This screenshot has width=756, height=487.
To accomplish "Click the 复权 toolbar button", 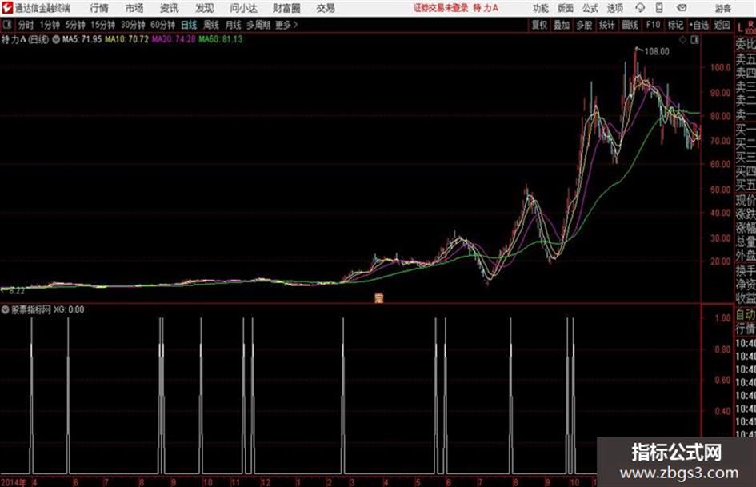I will [x=539, y=25].
